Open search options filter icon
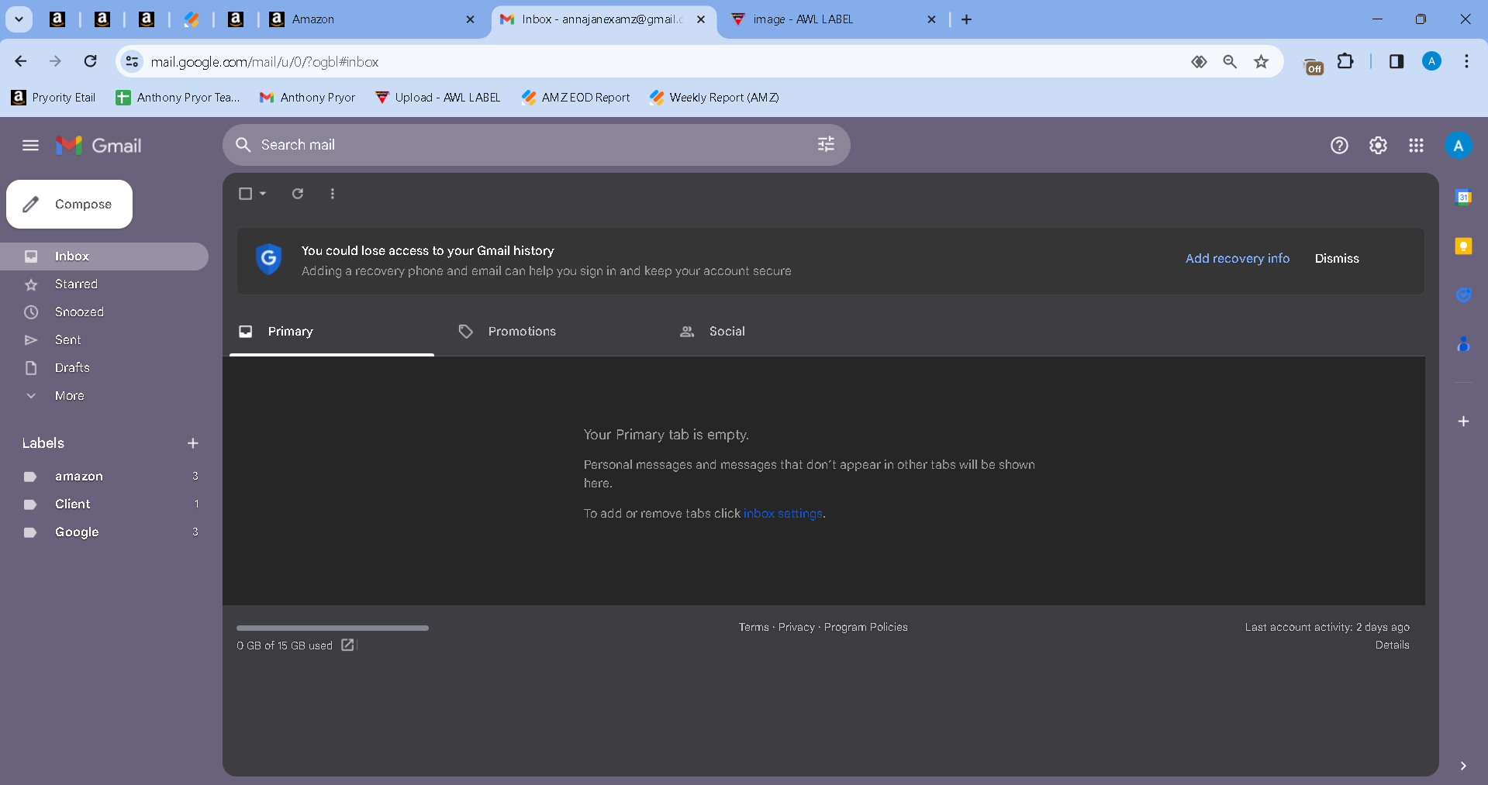 point(826,144)
